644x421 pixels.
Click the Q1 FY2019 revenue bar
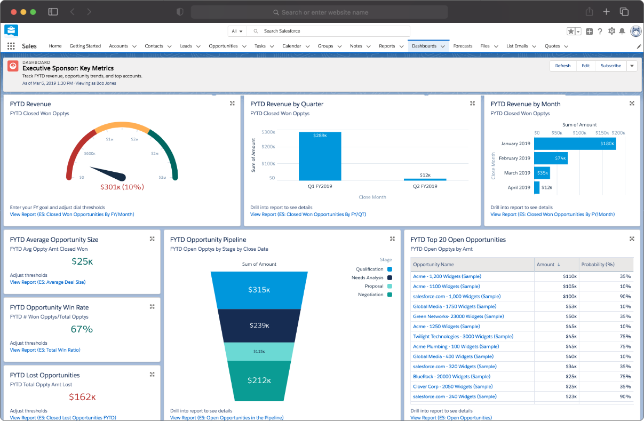[x=320, y=156]
